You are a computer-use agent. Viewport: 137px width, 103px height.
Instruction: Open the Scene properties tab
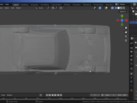tap(131, 60)
